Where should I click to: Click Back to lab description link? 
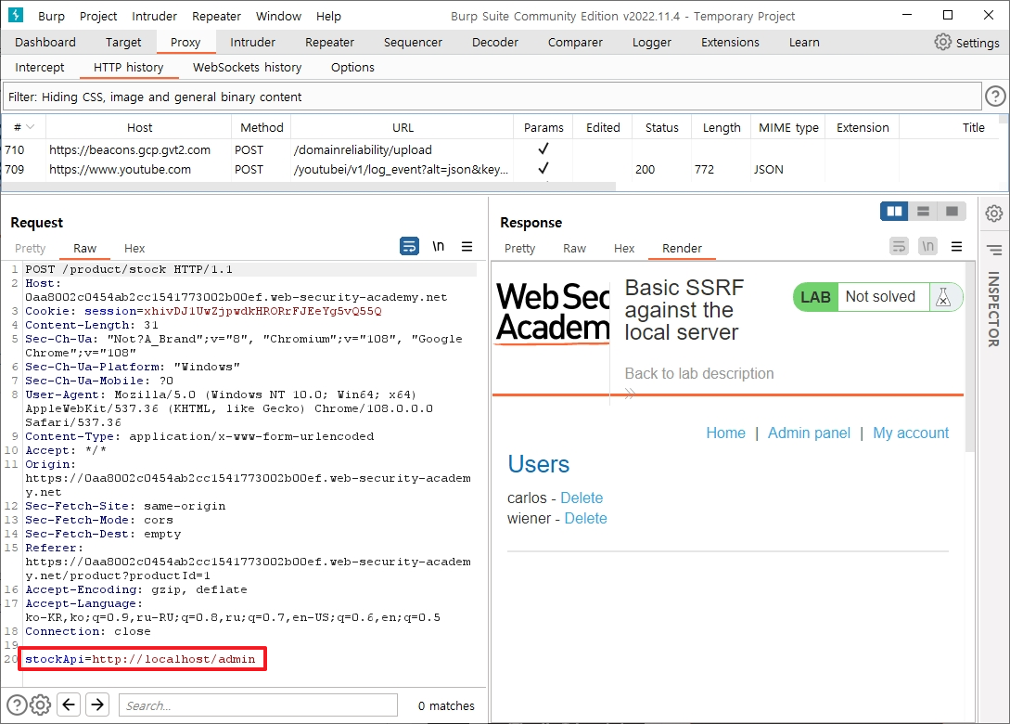699,373
